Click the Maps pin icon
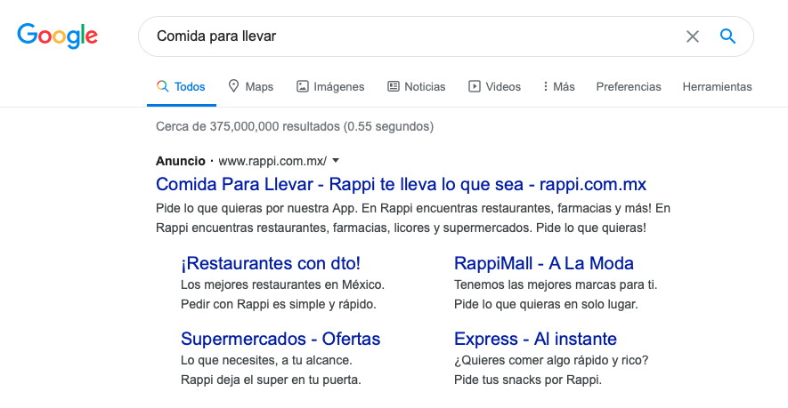This screenshot has width=788, height=408. click(x=233, y=86)
